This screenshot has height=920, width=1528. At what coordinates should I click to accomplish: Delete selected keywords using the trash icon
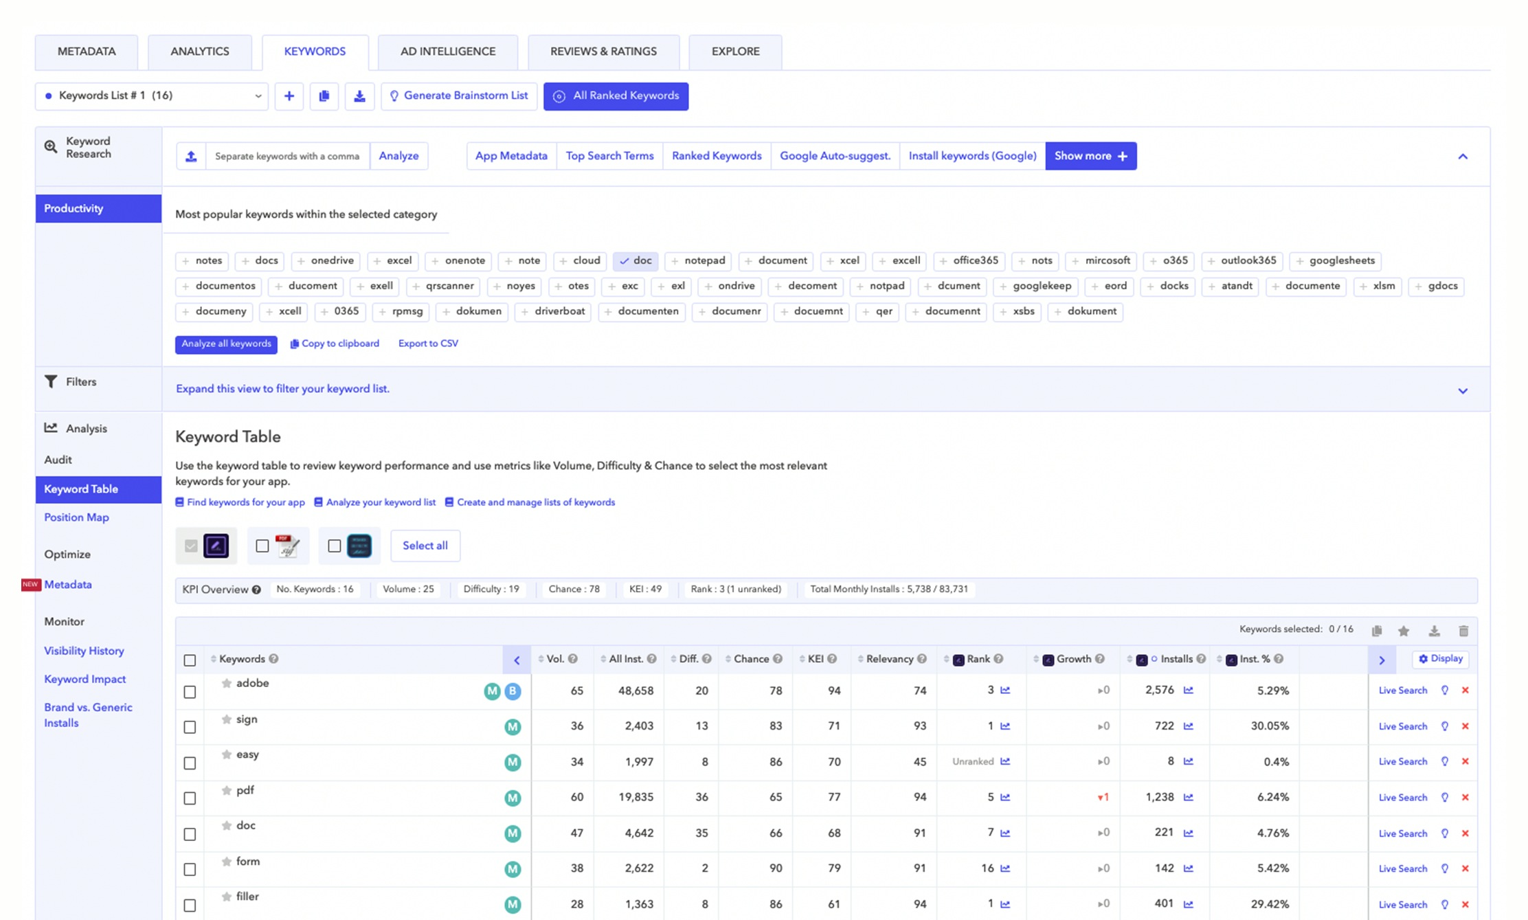pos(1463,630)
